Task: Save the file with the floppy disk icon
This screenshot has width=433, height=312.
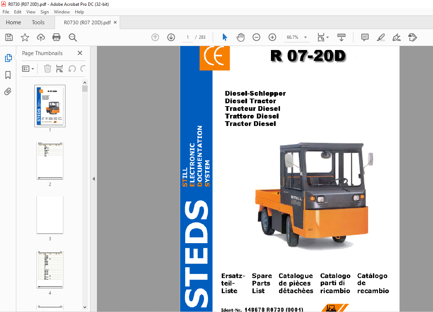Action: [9, 37]
